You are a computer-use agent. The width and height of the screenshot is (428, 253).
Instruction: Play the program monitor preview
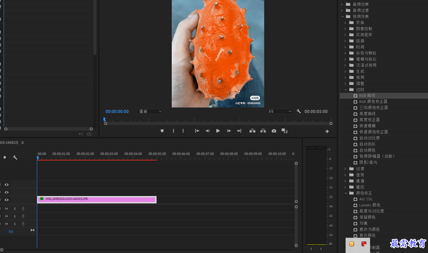pos(218,131)
